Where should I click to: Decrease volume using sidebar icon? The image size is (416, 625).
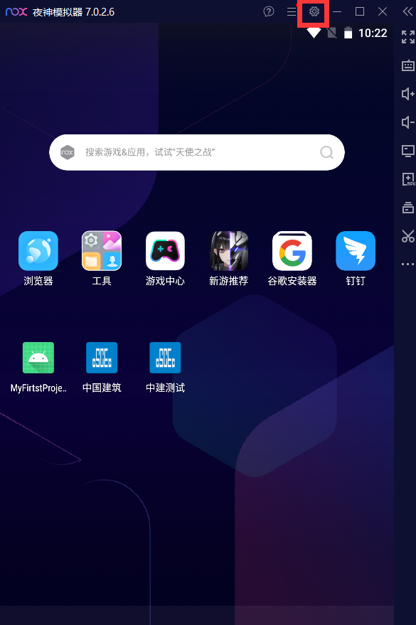click(408, 122)
